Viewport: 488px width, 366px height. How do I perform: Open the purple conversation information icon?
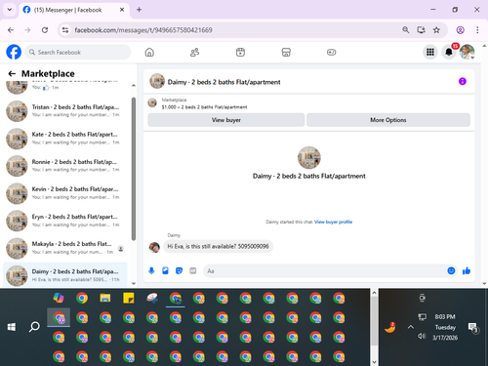pos(463,81)
